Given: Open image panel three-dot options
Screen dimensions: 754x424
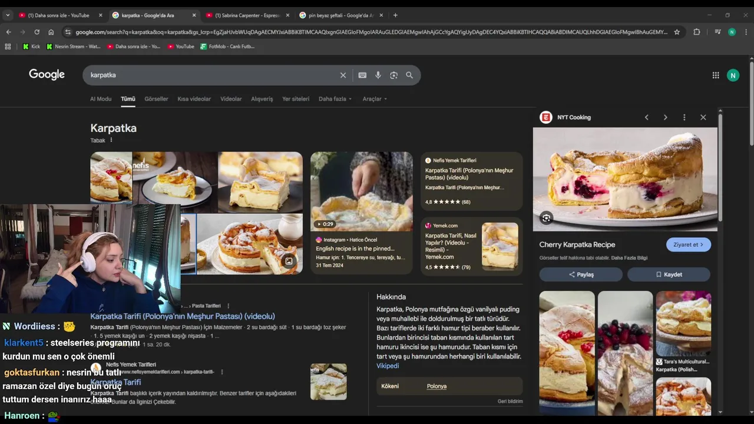Looking at the screenshot, I should [x=684, y=117].
